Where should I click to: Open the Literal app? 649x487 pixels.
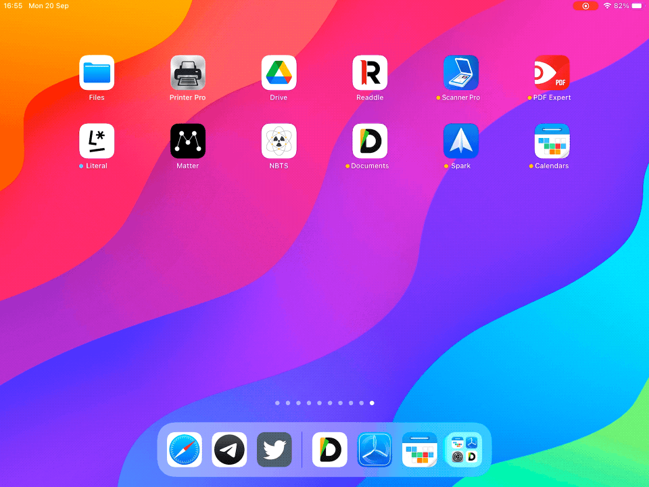pos(97,141)
